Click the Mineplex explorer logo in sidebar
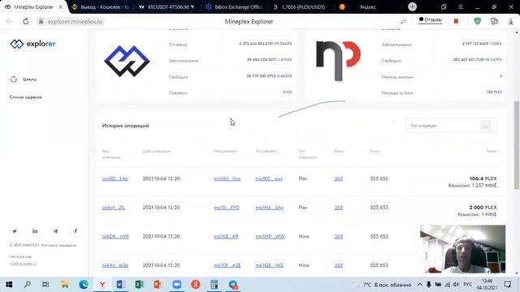Viewport: 520px width, 292px height. pyautogui.click(x=32, y=44)
